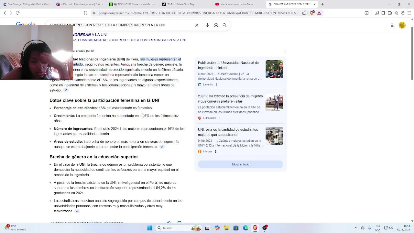
Task: Submit search with magnifier icon
Action: 224,25
